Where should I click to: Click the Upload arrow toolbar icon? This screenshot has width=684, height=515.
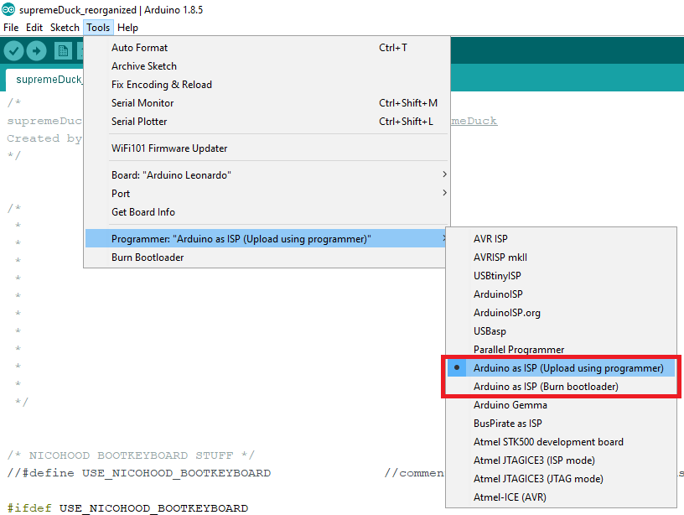[x=36, y=51]
